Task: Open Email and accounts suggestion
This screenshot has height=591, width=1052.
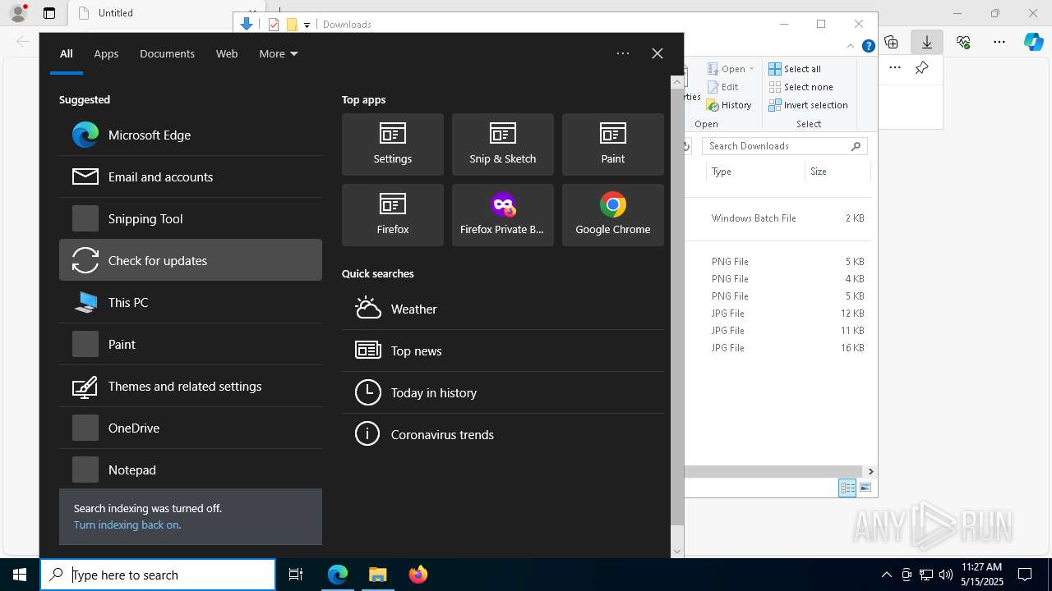Action: point(191,176)
